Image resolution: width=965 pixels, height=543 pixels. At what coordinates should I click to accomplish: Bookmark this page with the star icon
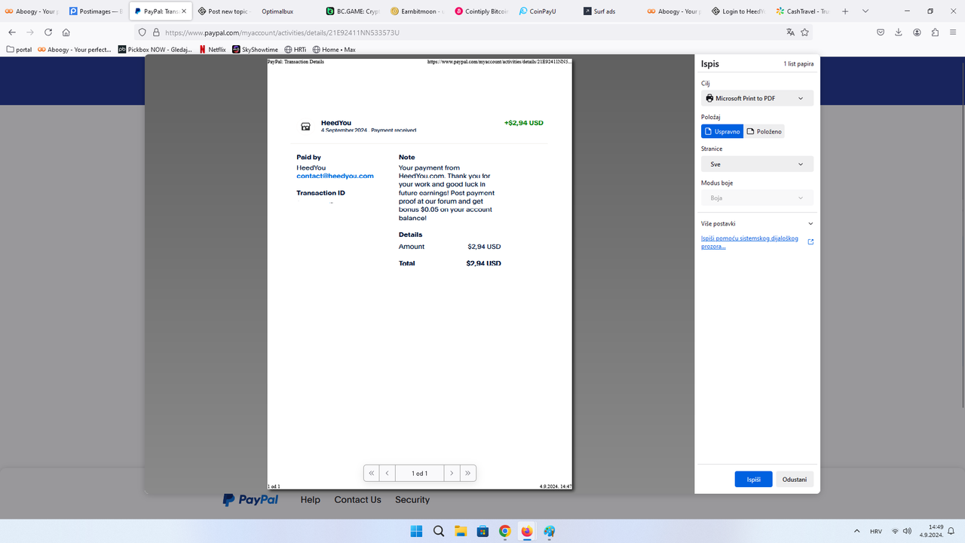(x=805, y=32)
